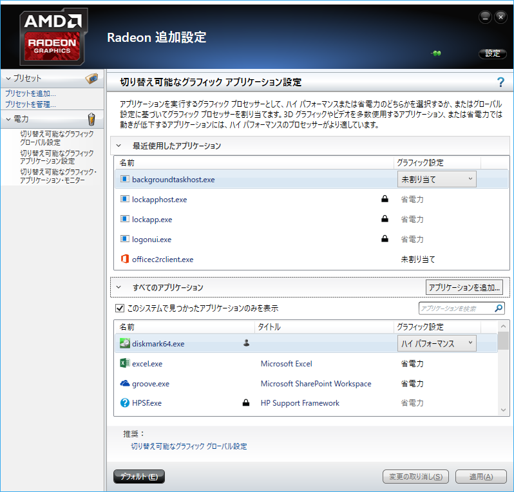This screenshot has width=514, height=492.
Task: Click プリセットを管理... link
Action: pos(30,104)
